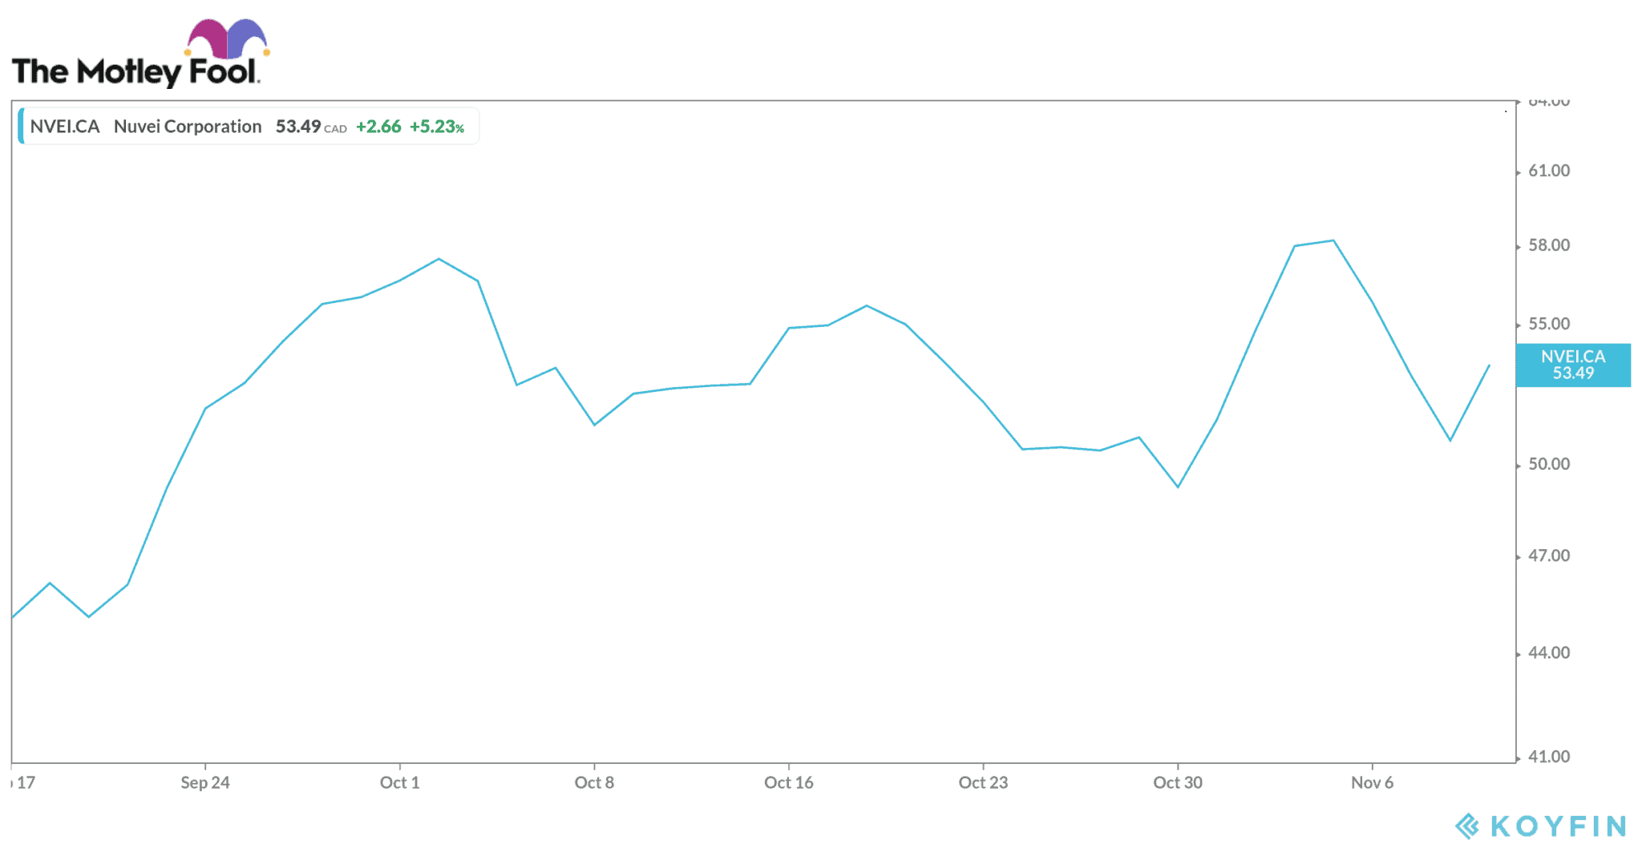
Task: Click the Sep 24 date label
Action: point(205,782)
